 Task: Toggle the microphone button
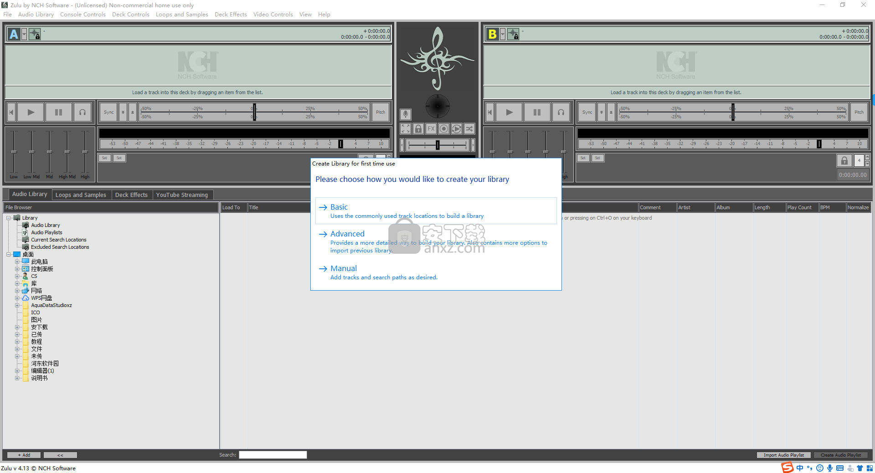click(406, 114)
